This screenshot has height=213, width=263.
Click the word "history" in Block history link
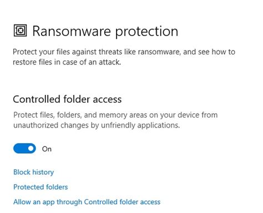pyautogui.click(x=43, y=172)
